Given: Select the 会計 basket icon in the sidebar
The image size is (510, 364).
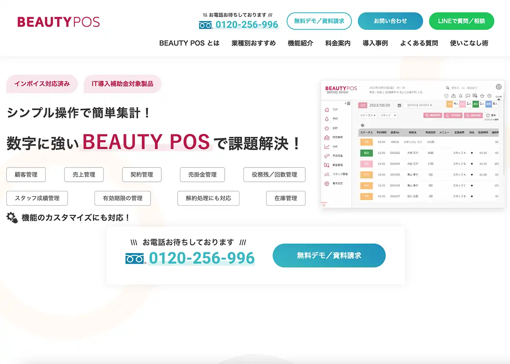Looking at the screenshot, I should (327, 128).
